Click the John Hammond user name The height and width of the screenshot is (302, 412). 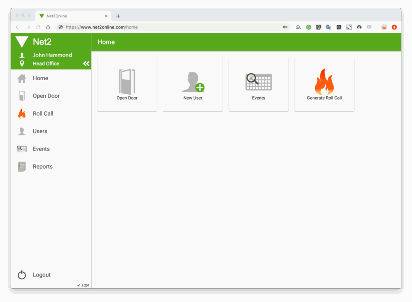pyautogui.click(x=52, y=55)
